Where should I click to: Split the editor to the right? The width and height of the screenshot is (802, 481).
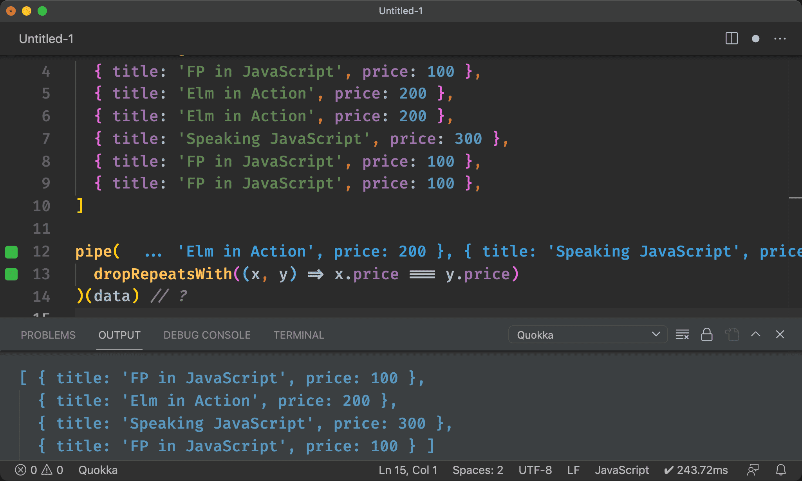tap(732, 39)
